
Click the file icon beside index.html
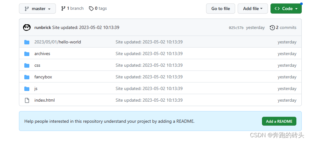[27, 100]
